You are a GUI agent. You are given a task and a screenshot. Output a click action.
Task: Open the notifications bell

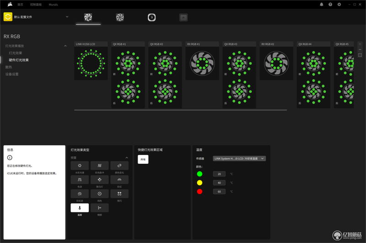click(x=322, y=5)
